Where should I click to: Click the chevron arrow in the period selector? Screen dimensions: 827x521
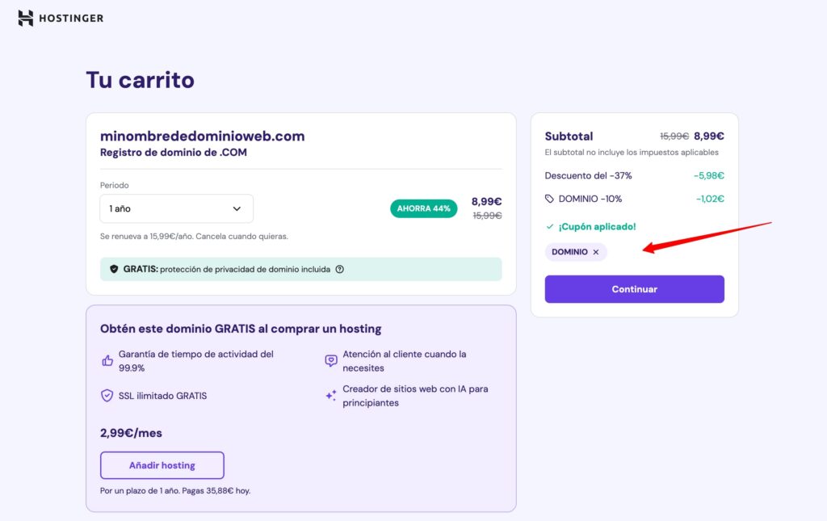[x=237, y=208]
